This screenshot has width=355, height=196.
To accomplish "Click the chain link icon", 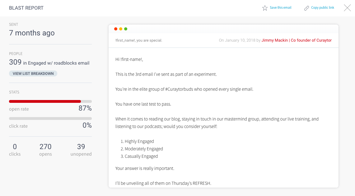I will pyautogui.click(x=306, y=8).
